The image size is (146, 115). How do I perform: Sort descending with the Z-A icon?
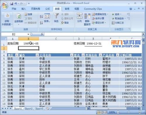tap(41, 23)
